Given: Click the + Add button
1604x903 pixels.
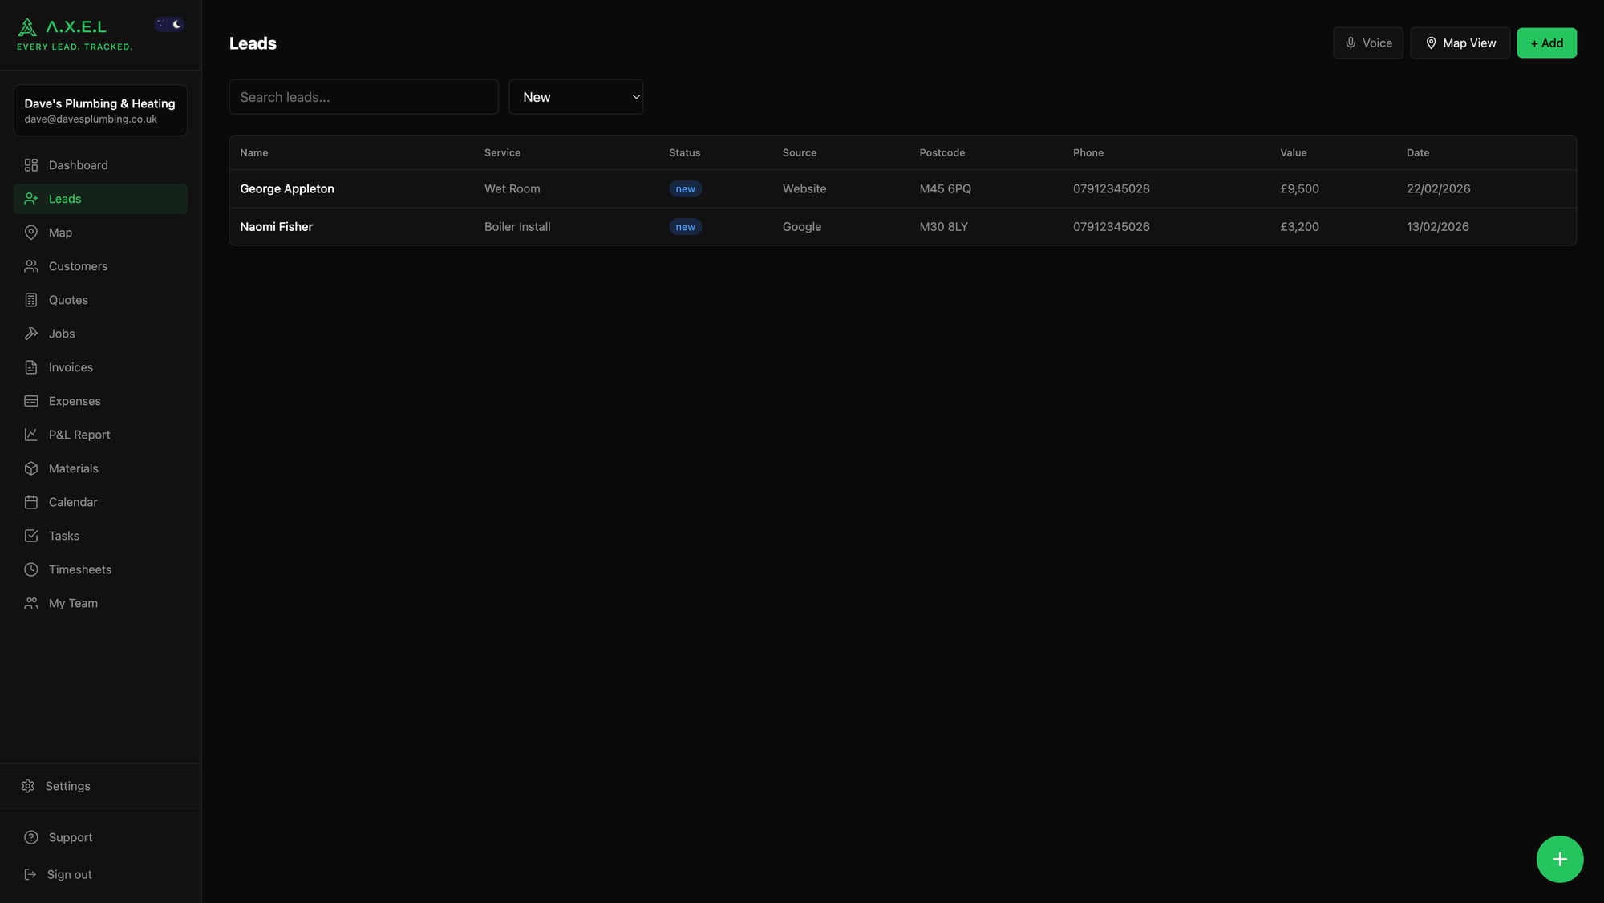Looking at the screenshot, I should tap(1546, 43).
